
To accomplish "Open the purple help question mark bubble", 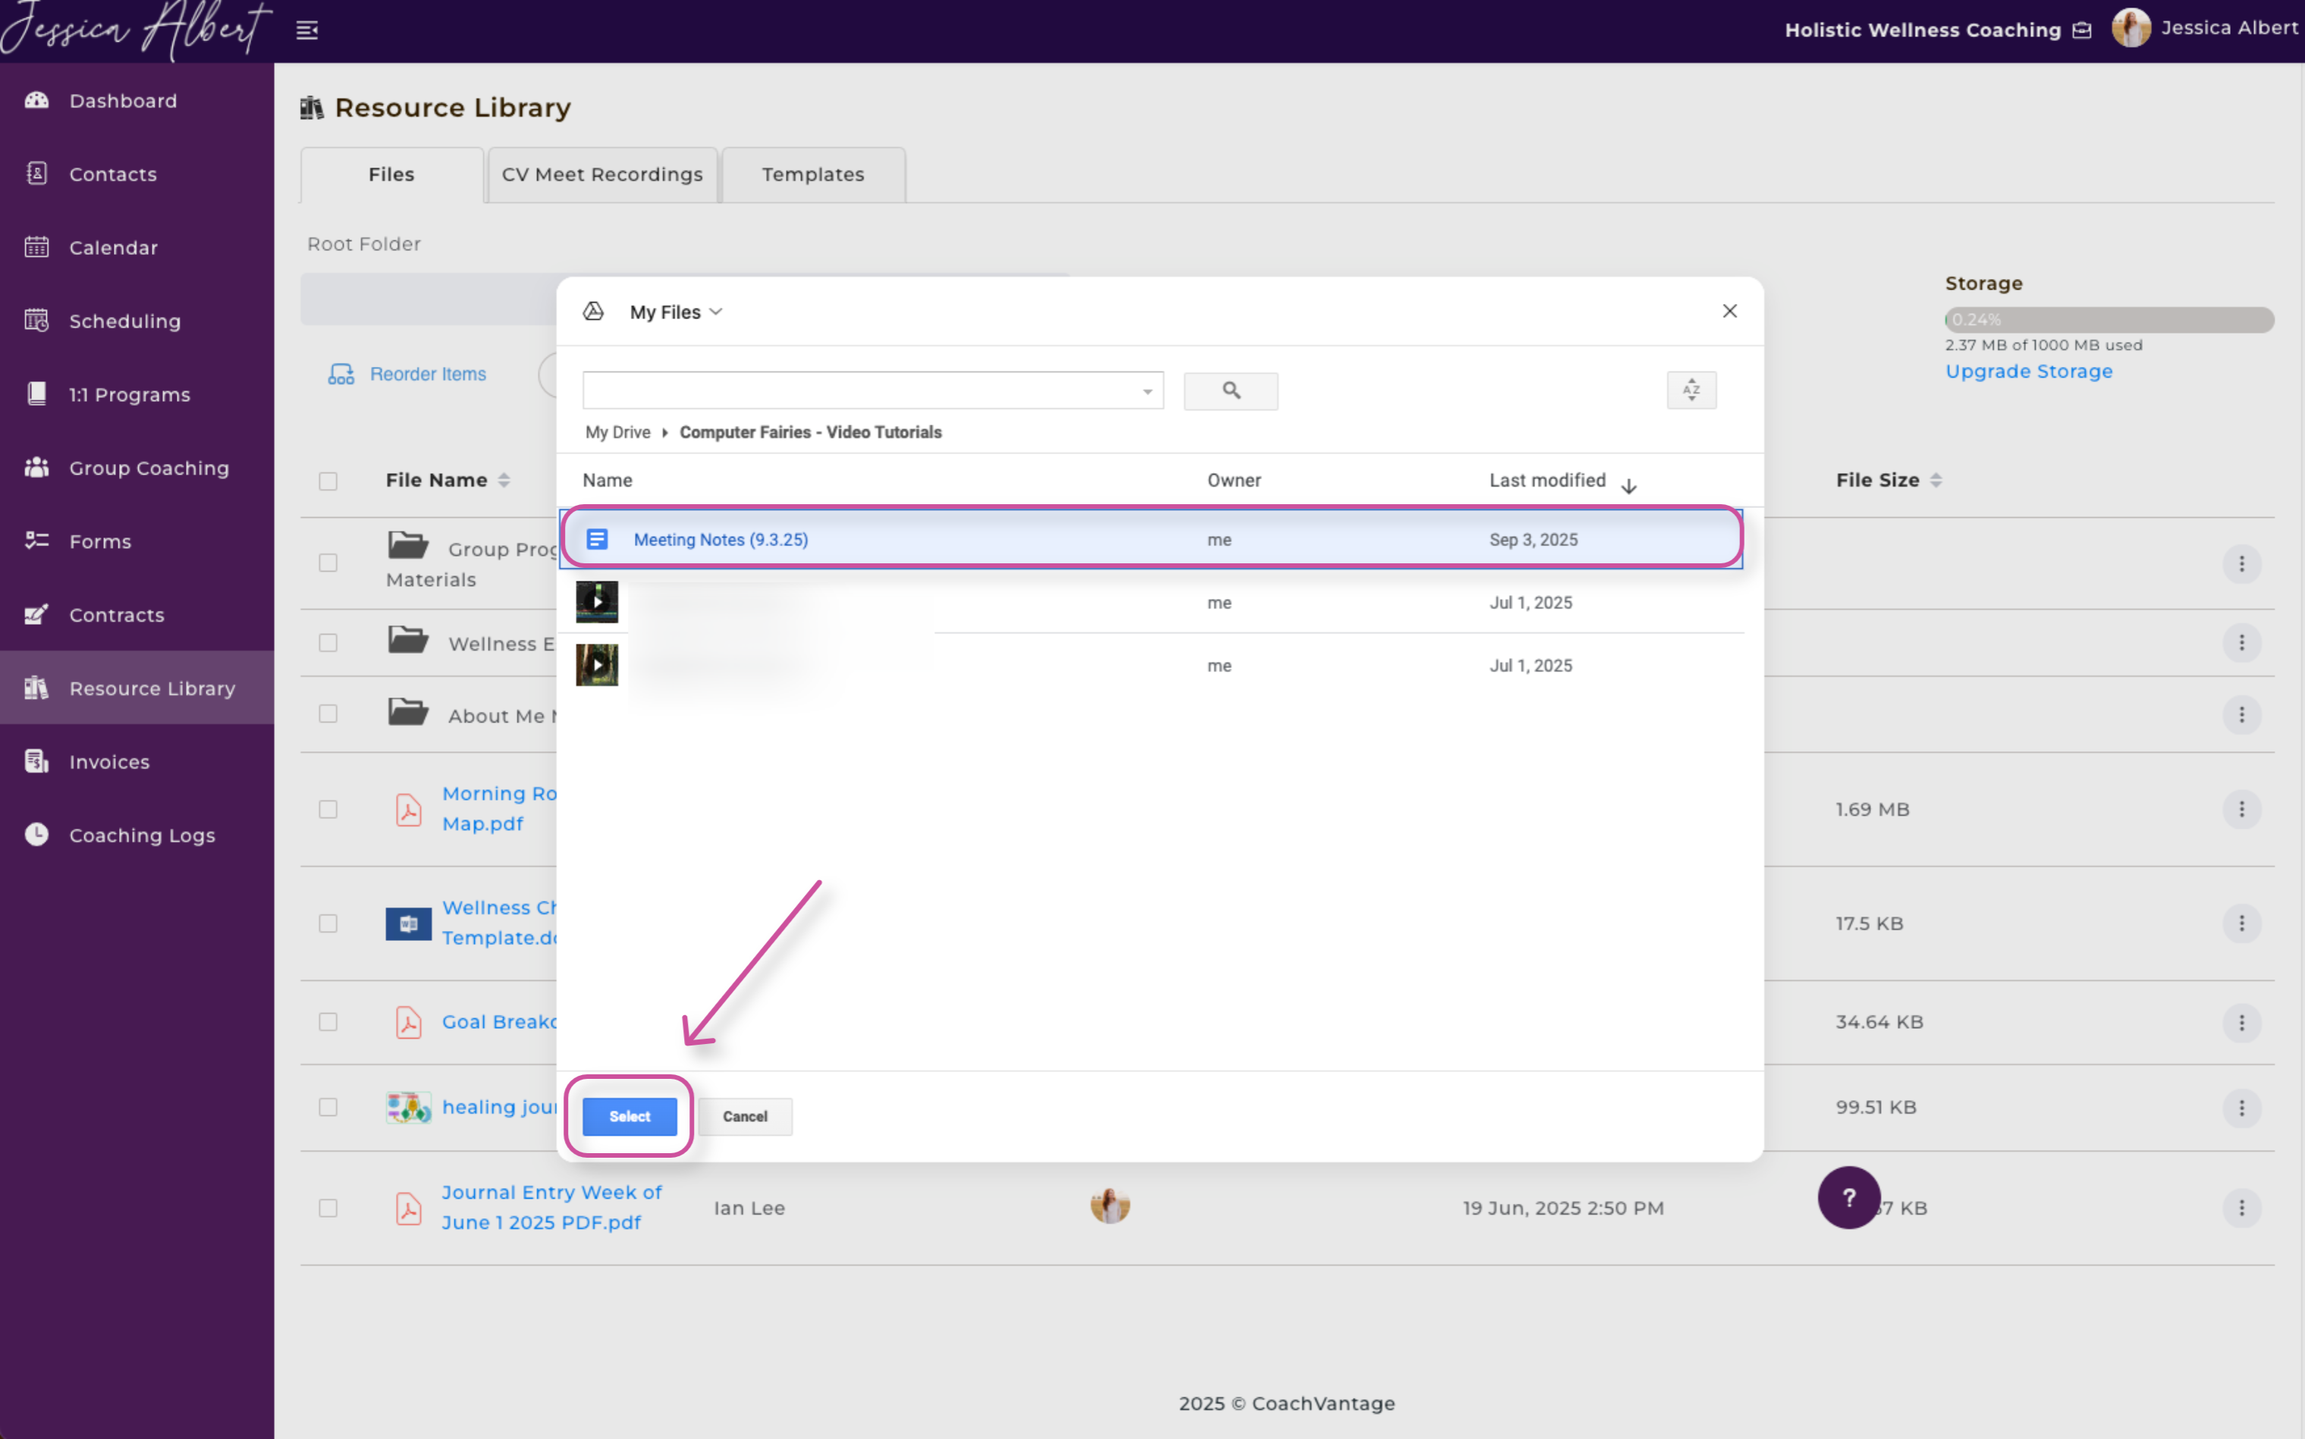I will coord(1848,1197).
